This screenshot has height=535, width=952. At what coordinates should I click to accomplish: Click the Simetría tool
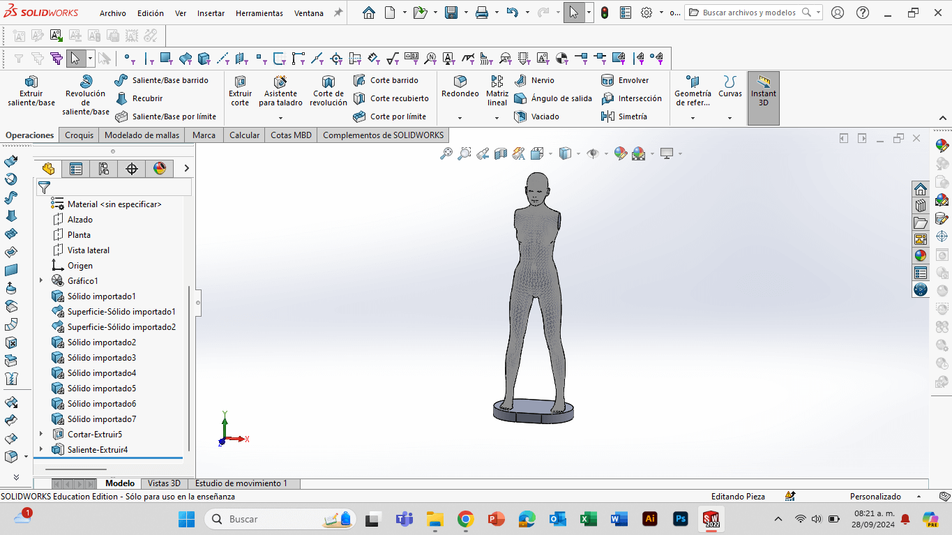pyautogui.click(x=624, y=116)
